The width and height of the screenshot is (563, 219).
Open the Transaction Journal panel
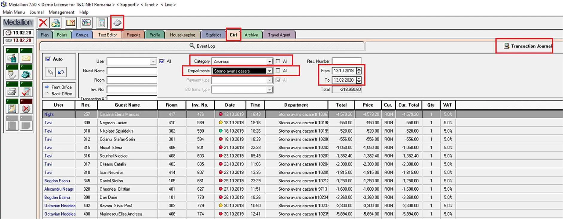point(528,46)
